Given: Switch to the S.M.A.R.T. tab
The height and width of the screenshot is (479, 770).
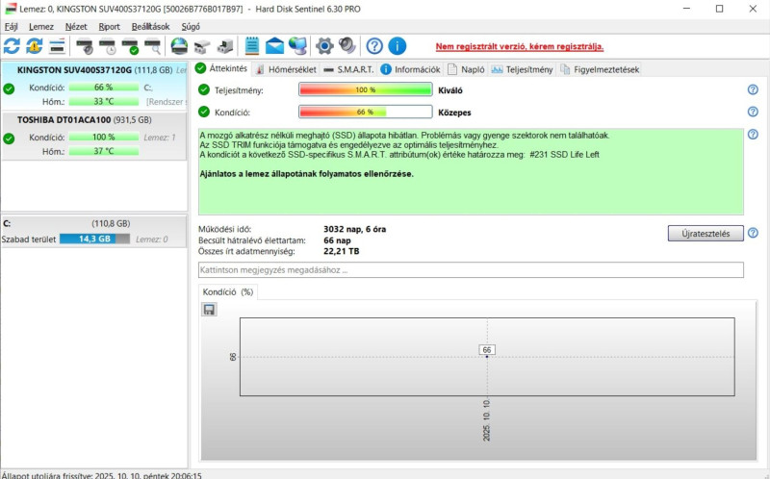Looking at the screenshot, I should (349, 69).
